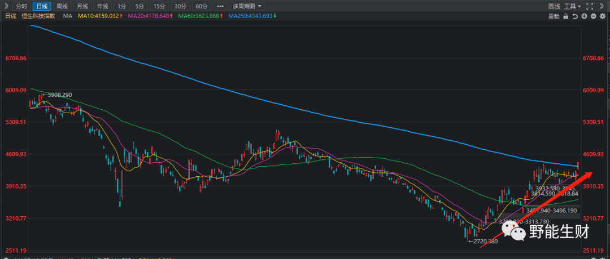This screenshot has height=259, width=610.
Task: Choose the 30分 period tab
Action: [x=180, y=6]
